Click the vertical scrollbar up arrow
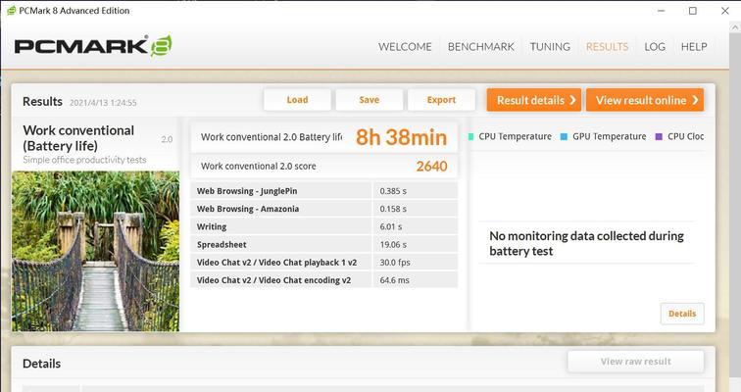Viewport: 741px width, 392px height. pos(735,27)
